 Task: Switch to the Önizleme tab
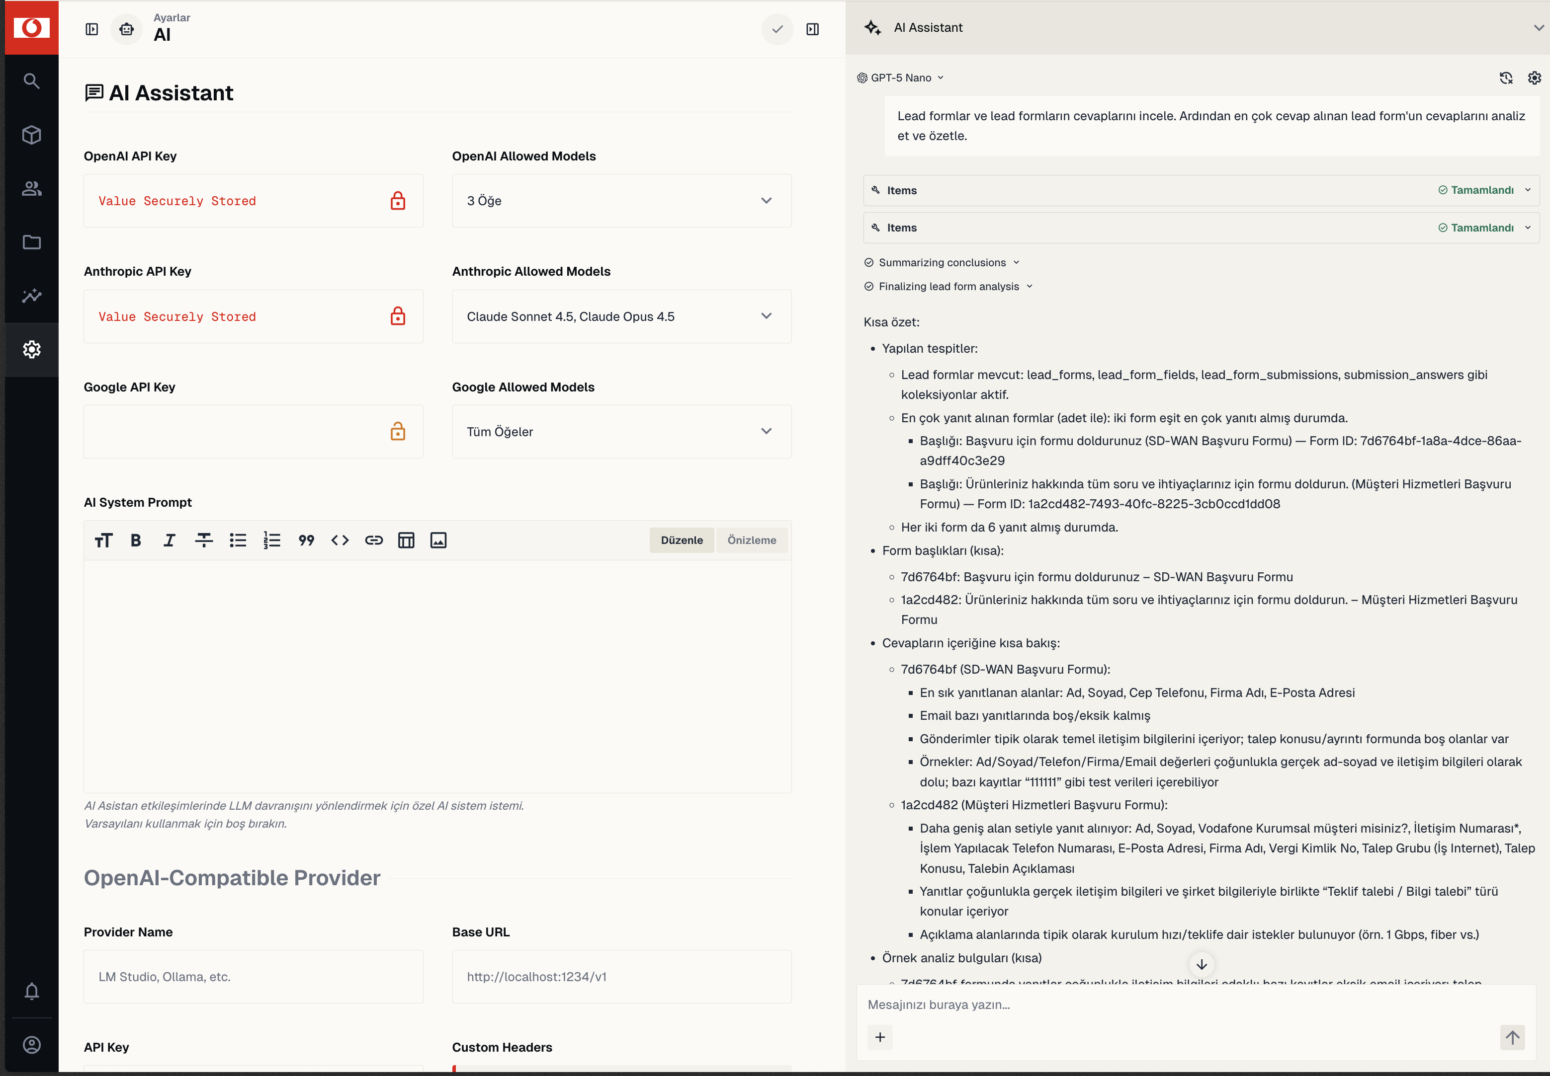752,540
